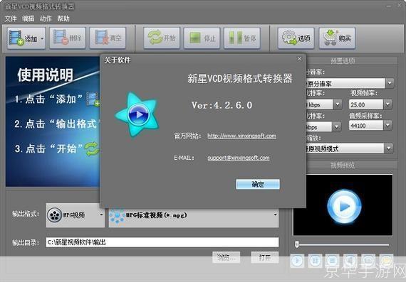Click the support@xinxingsoft.com email link
The image size is (406, 282).
[x=238, y=158]
